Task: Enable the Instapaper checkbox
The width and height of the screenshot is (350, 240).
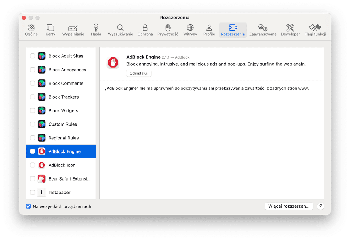Action: point(33,192)
